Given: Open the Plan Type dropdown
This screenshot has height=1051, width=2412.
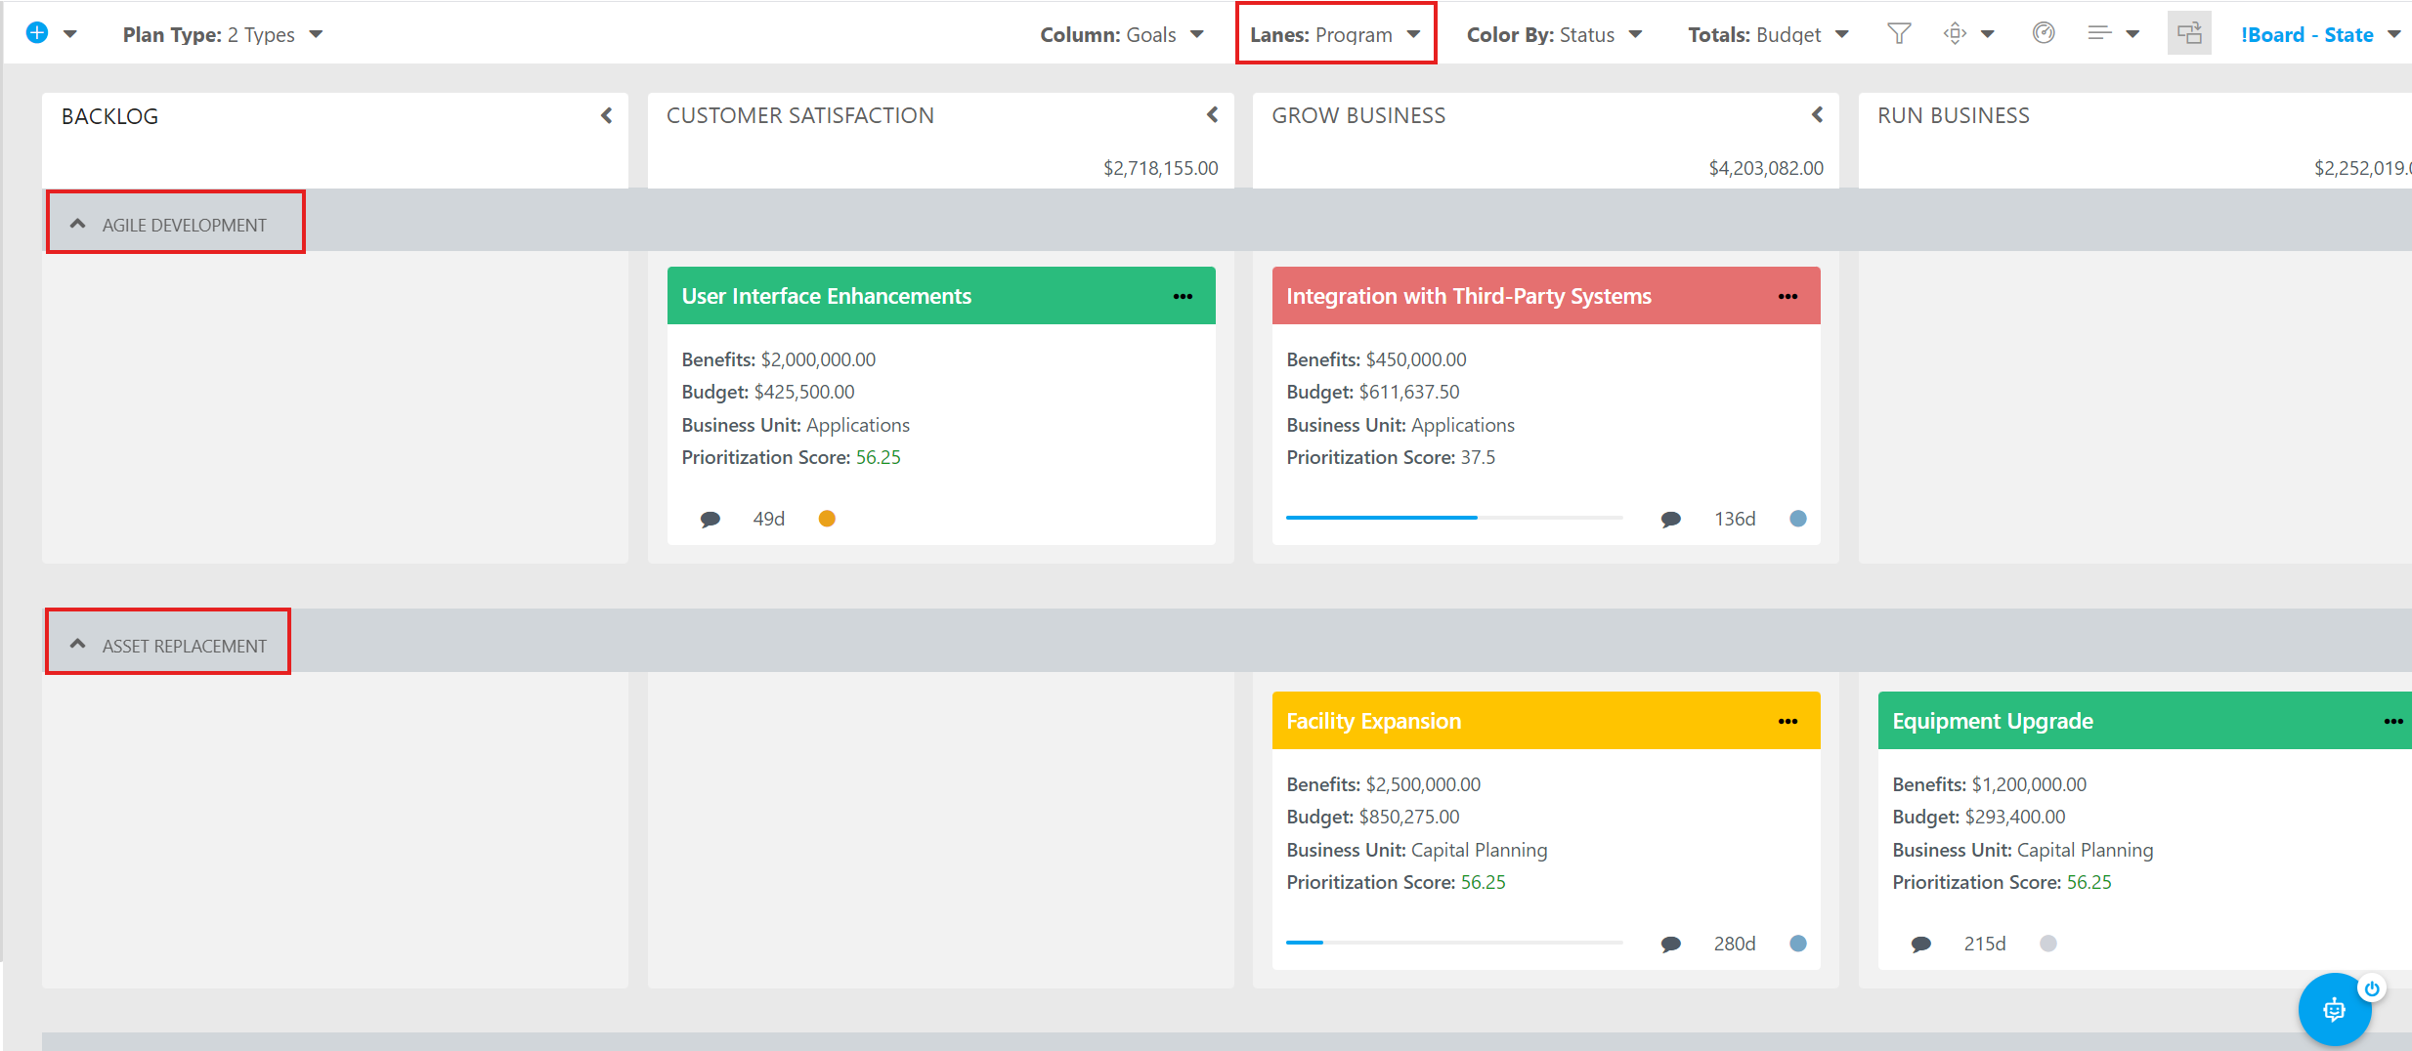Looking at the screenshot, I should coord(223,35).
